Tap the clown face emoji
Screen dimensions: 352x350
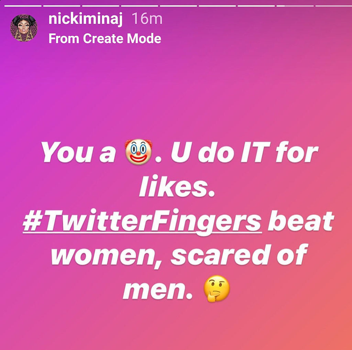tap(138, 152)
